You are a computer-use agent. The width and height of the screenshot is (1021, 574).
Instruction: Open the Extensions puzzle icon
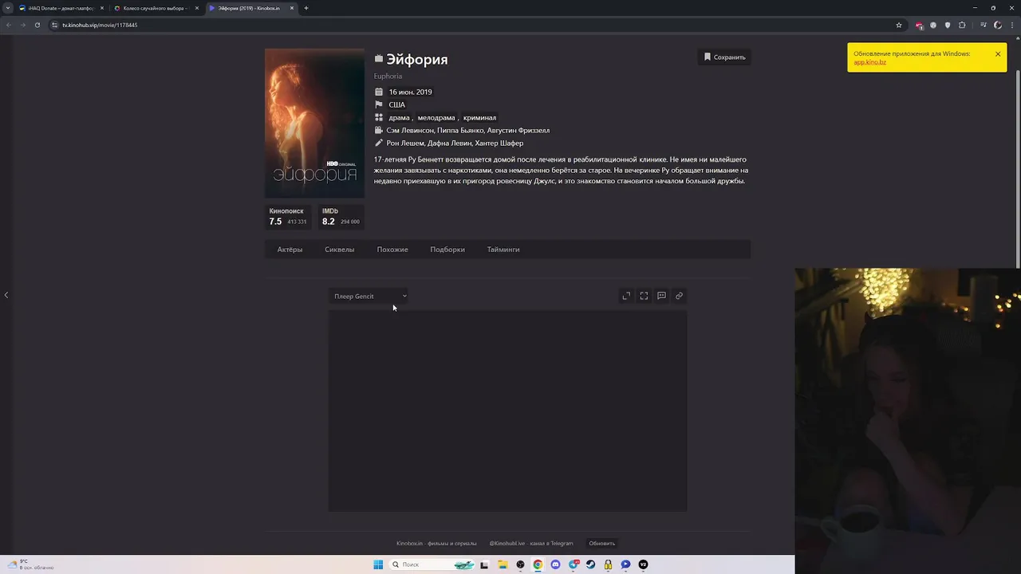pos(962,25)
